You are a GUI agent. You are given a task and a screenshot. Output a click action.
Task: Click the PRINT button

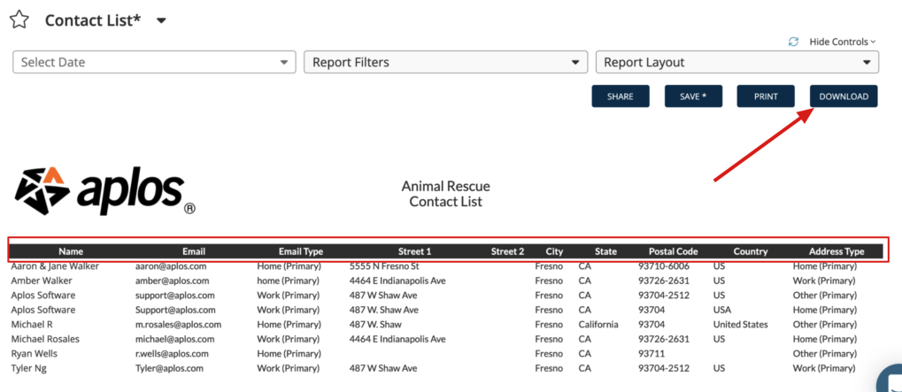click(x=766, y=96)
